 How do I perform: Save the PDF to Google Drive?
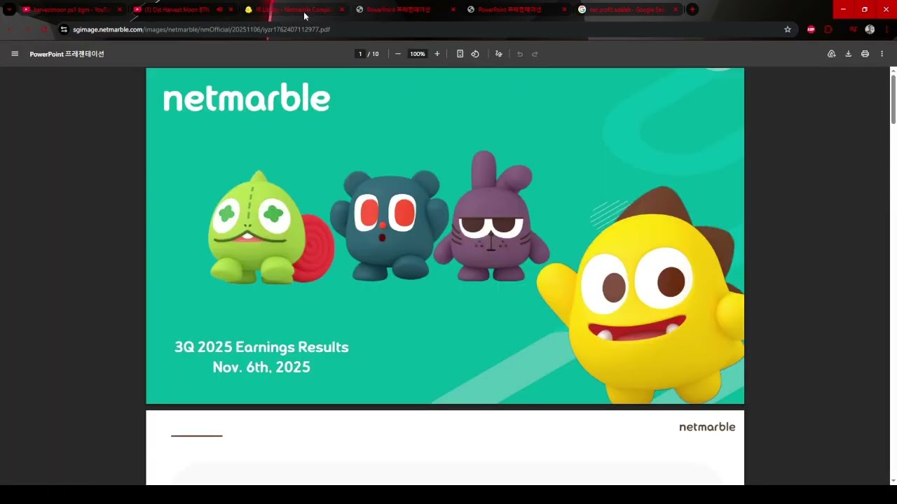[x=832, y=54]
